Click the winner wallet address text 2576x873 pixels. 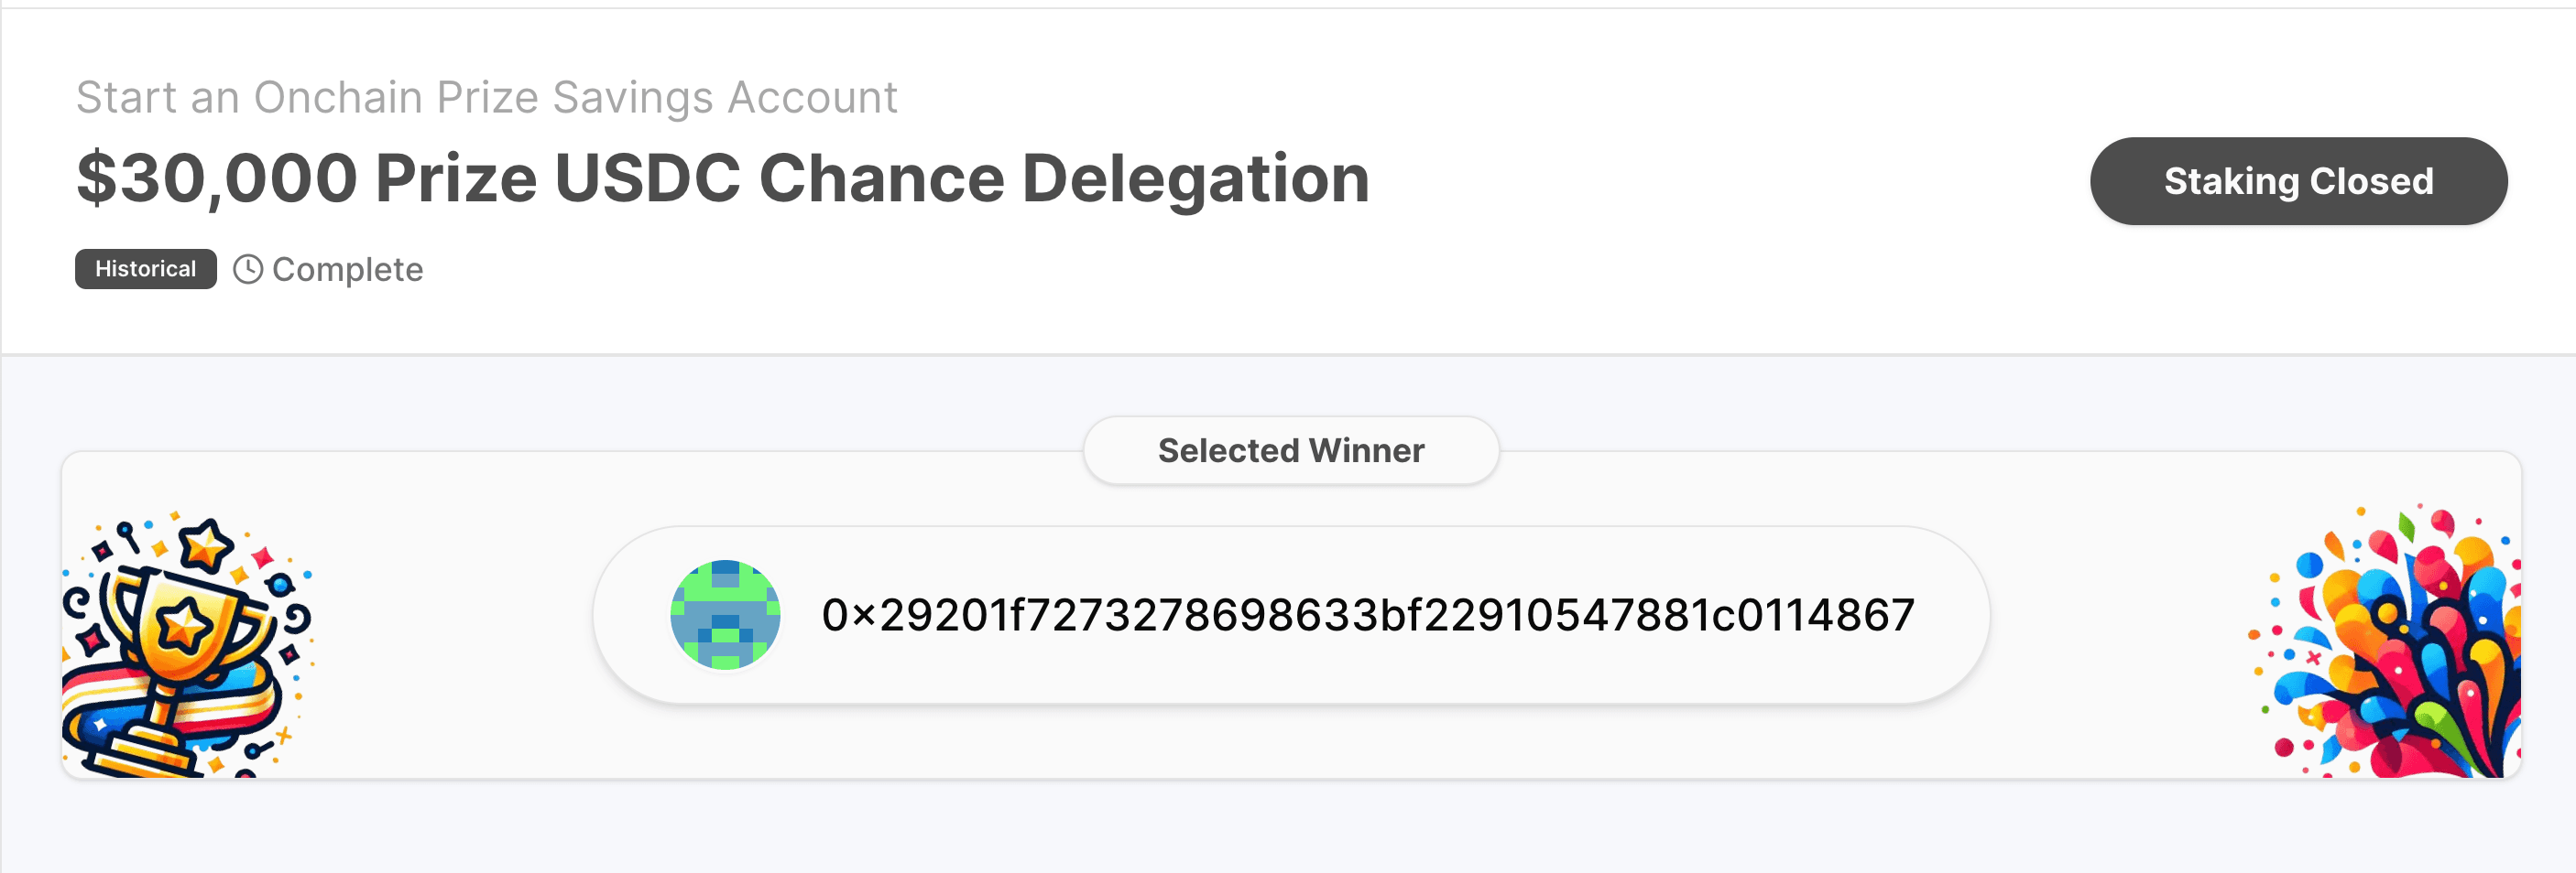1367,614
